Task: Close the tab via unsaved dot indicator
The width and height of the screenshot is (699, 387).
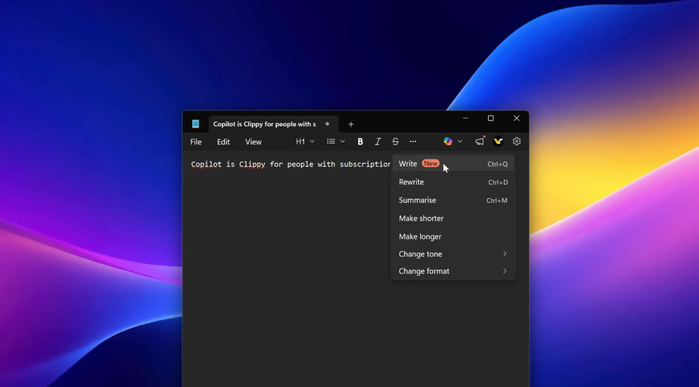Action: (x=327, y=124)
